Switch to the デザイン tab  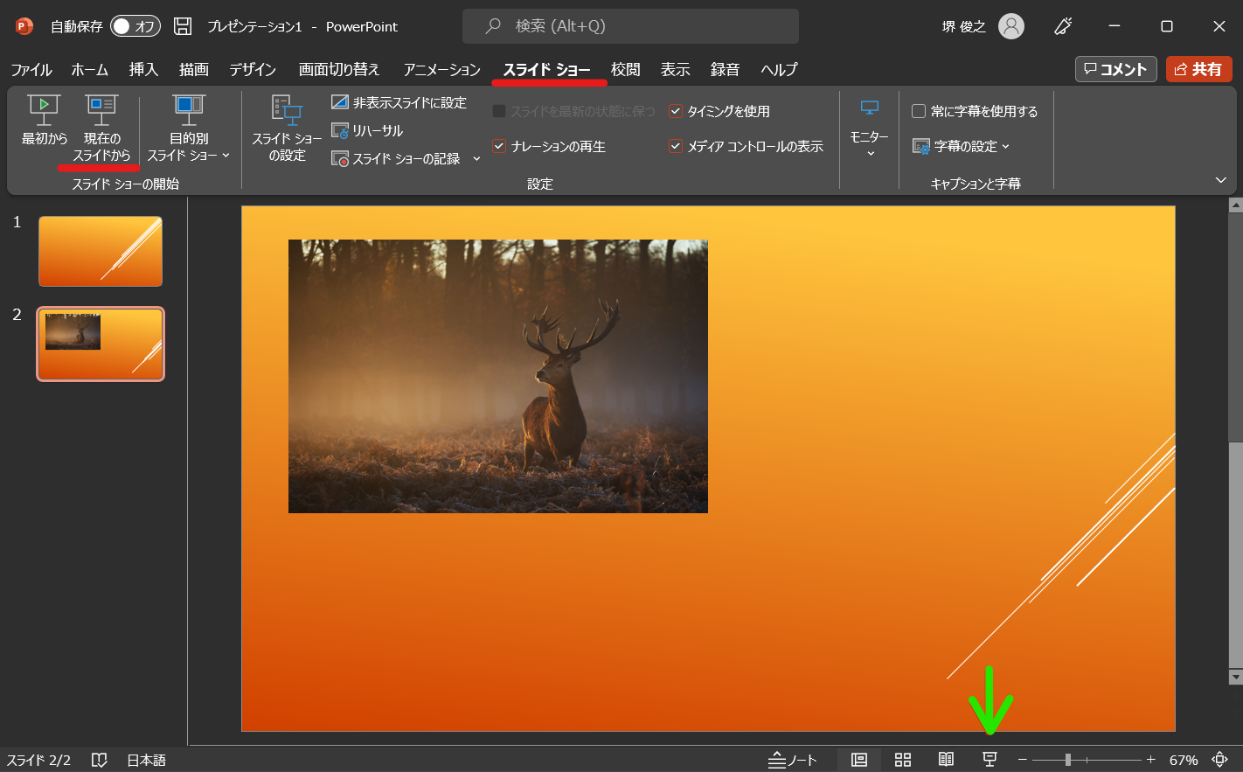(253, 69)
